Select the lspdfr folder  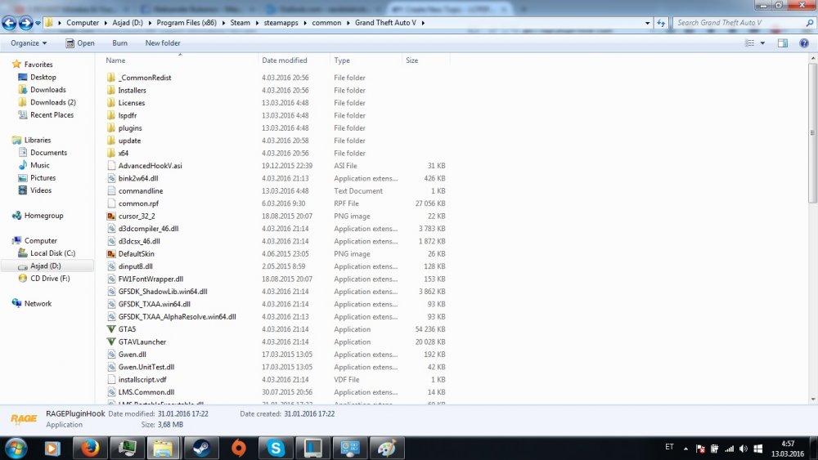pyautogui.click(x=128, y=115)
